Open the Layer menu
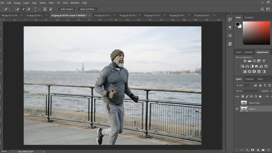 pos(26,3)
